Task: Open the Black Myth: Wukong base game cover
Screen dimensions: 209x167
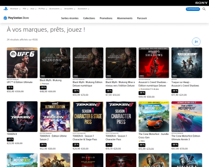Action: click(x=55, y=63)
